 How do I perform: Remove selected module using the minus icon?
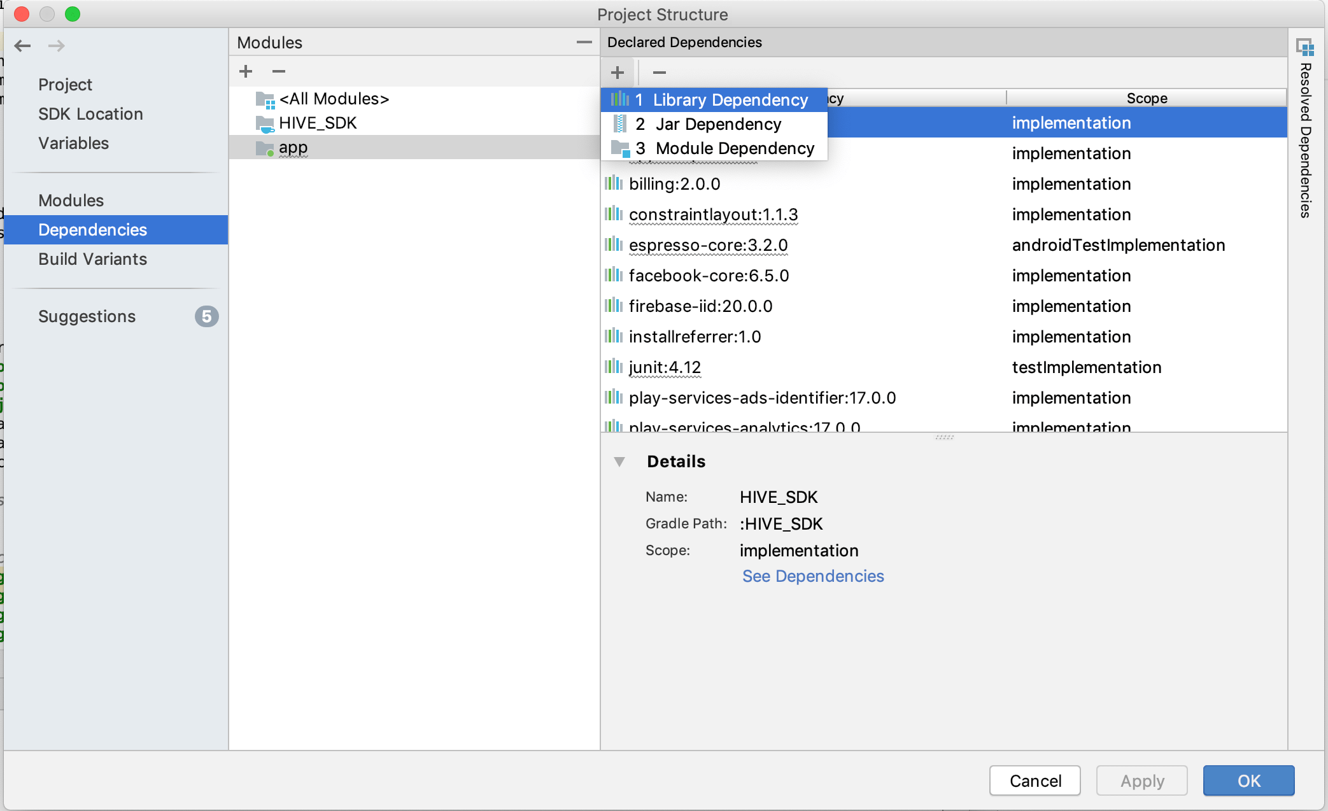278,71
